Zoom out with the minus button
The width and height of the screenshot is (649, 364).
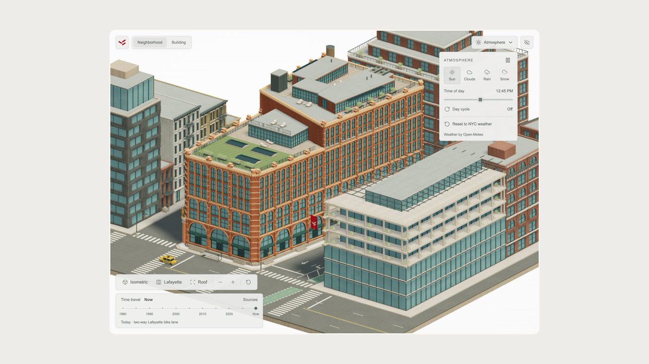pyautogui.click(x=220, y=282)
